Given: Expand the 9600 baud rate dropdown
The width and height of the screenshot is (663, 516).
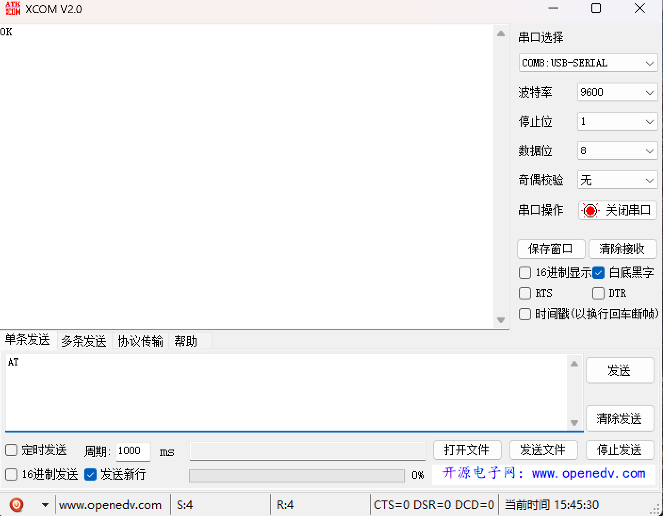Looking at the screenshot, I should coord(617,92).
